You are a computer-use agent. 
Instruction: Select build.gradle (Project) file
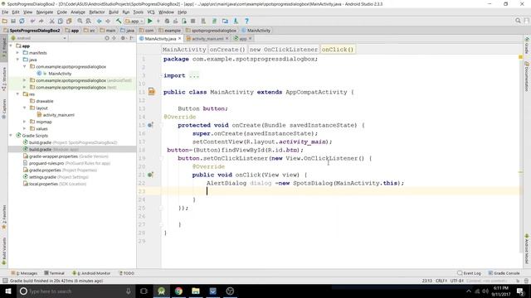70,142
